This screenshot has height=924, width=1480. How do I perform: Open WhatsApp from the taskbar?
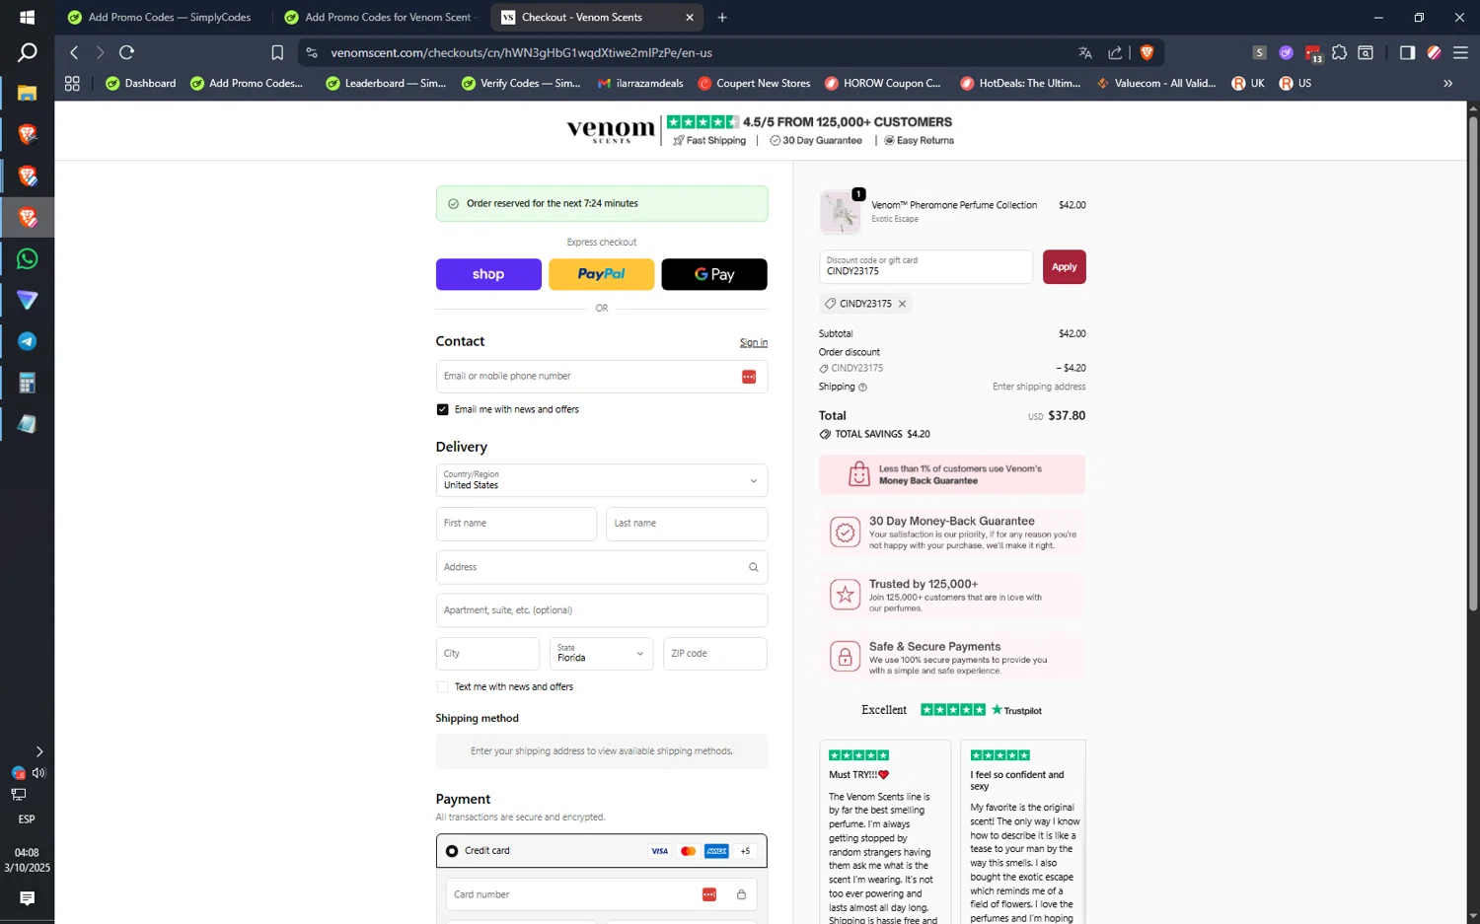27,258
